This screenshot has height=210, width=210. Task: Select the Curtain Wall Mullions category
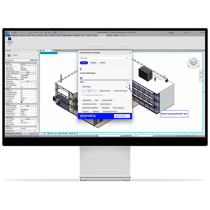tap(87, 73)
